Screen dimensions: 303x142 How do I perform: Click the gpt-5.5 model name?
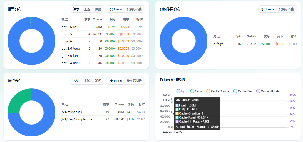67,34
